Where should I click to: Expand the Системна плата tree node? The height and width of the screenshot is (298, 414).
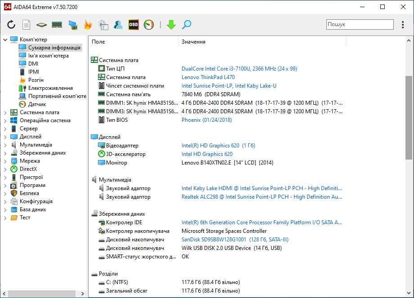point(5,112)
